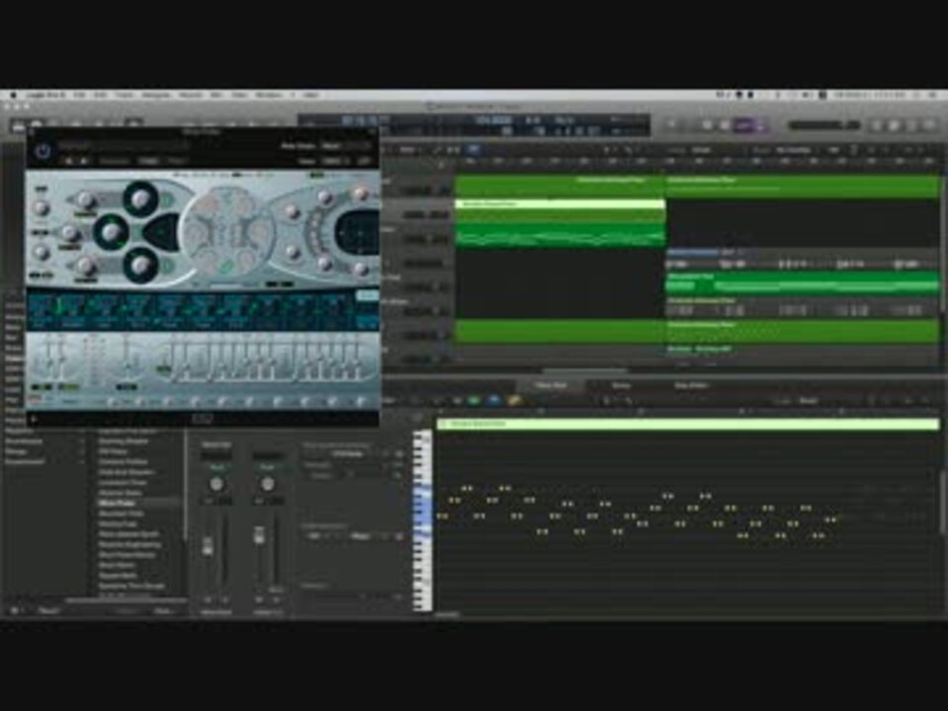The height and width of the screenshot is (711, 948).
Task: Click the right channel strip pan knob
Action: [268, 484]
